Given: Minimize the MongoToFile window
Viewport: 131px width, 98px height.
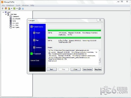Looking at the screenshot, I should pyautogui.click(x=119, y=2).
